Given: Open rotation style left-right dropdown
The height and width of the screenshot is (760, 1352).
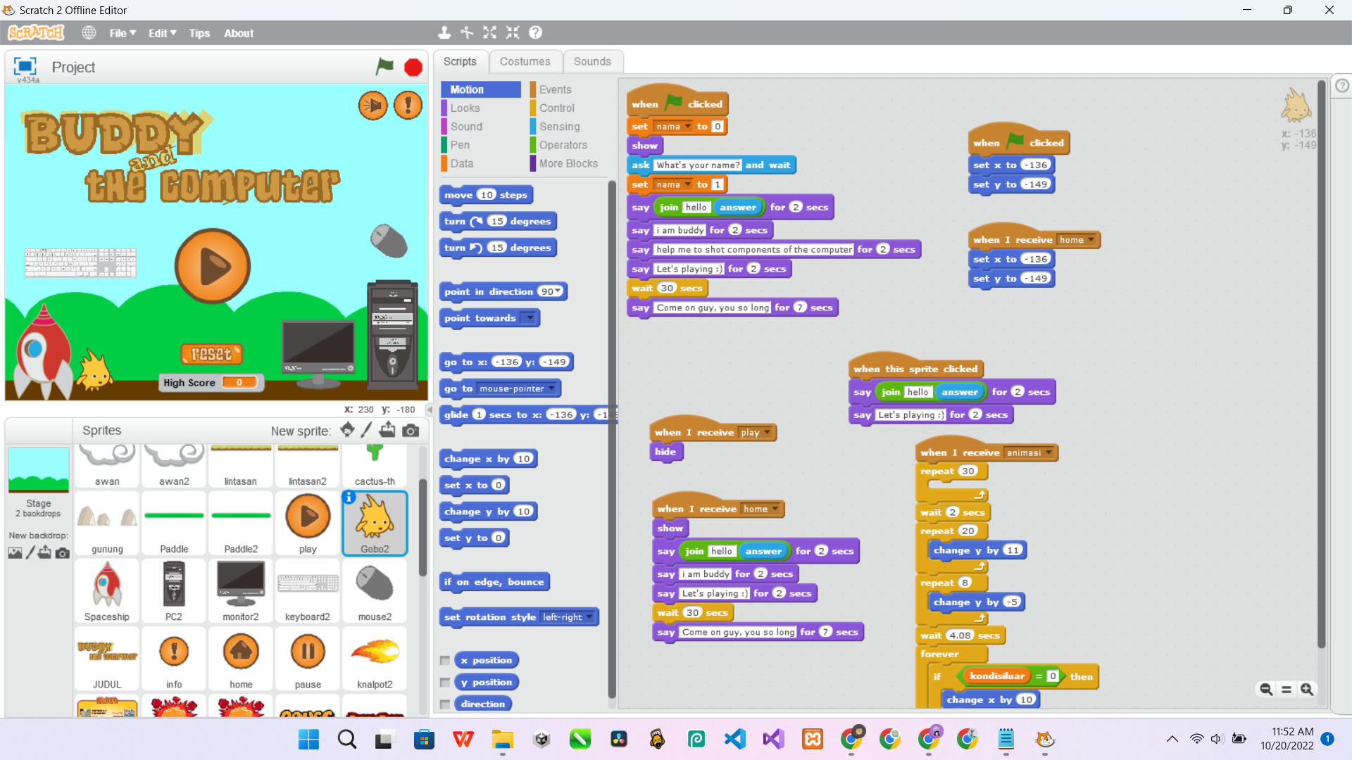Looking at the screenshot, I should 589,617.
